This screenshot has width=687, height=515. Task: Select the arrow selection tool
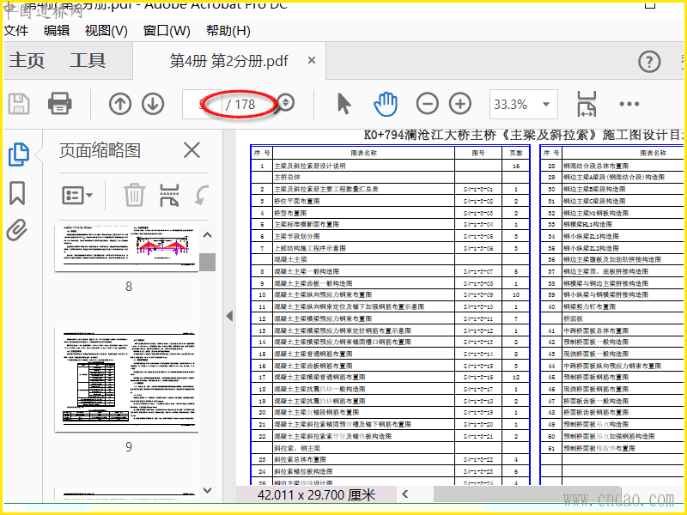(x=344, y=104)
